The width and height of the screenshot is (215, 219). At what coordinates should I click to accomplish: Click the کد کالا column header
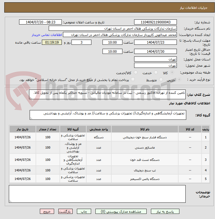[190, 129]
